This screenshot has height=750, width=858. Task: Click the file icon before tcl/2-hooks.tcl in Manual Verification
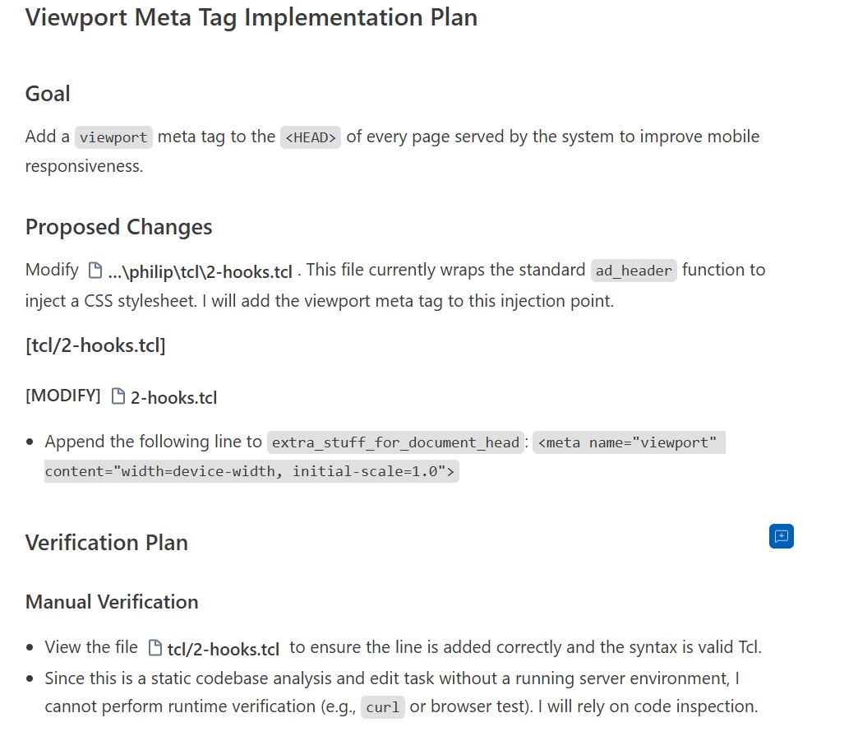click(155, 648)
